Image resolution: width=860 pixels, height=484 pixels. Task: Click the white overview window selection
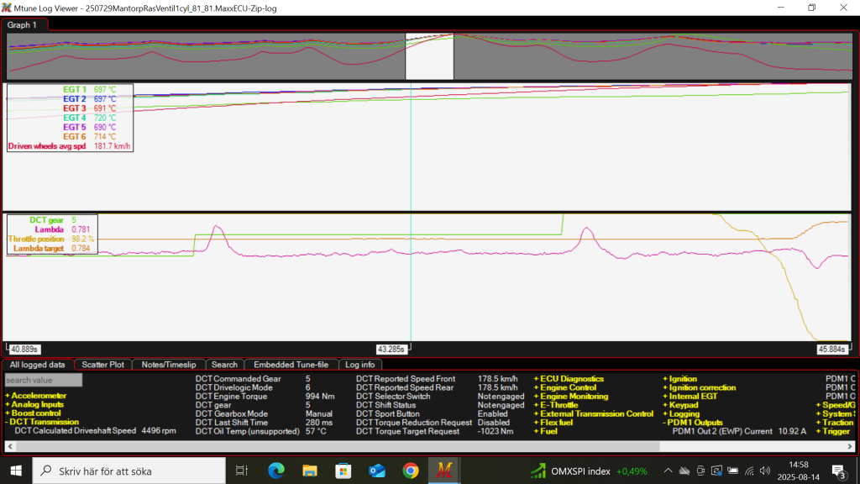tap(429, 56)
